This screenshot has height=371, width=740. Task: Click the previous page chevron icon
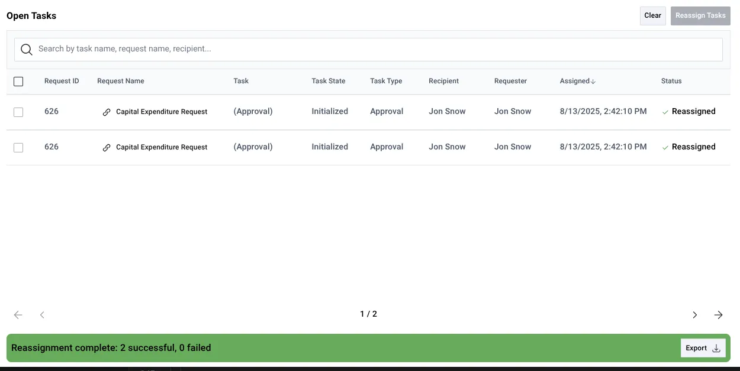click(x=41, y=315)
